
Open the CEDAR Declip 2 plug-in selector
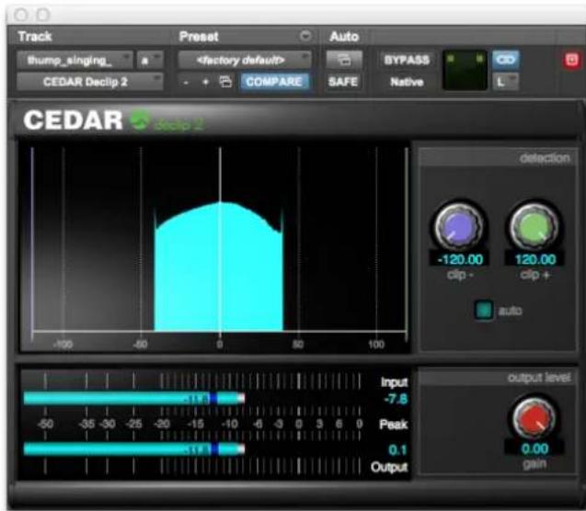(x=90, y=82)
